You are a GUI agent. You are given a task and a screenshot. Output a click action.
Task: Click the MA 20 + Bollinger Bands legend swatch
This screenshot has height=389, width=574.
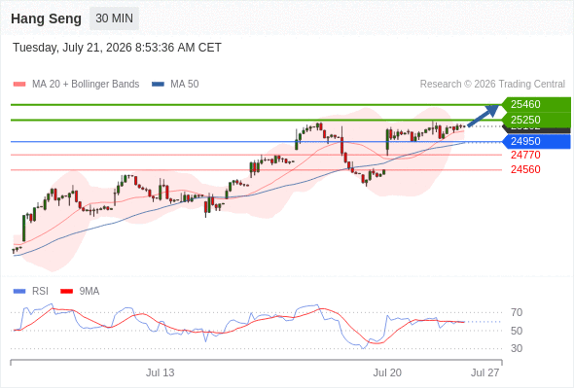(x=19, y=85)
